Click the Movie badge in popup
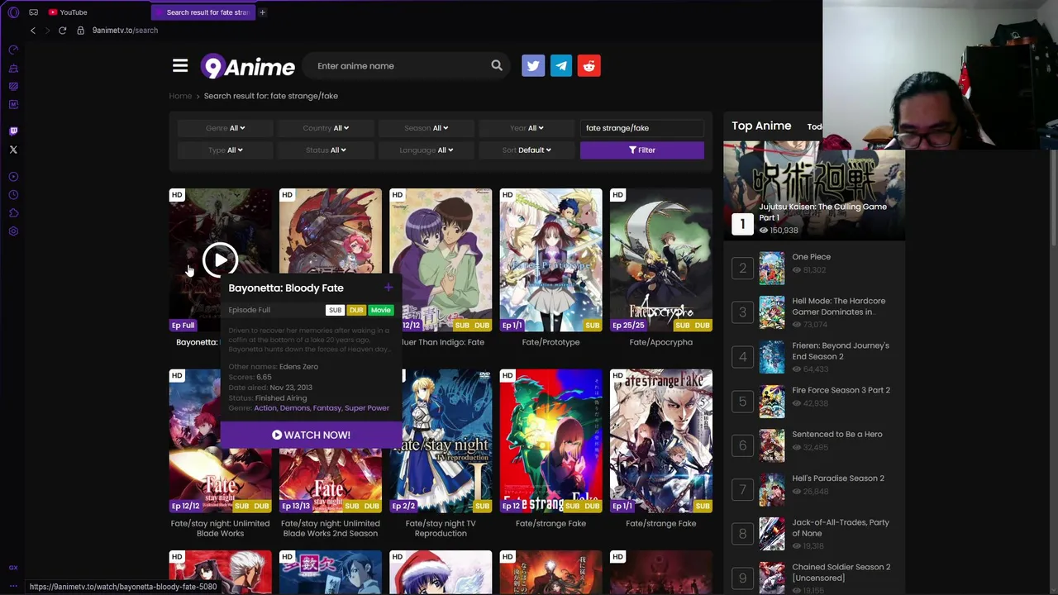1058x595 pixels. [380, 311]
